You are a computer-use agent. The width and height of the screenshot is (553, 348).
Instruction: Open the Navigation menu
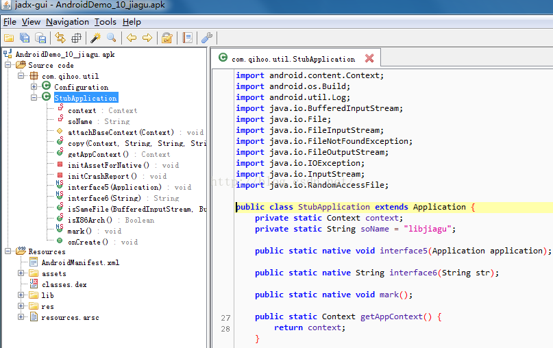[67, 22]
